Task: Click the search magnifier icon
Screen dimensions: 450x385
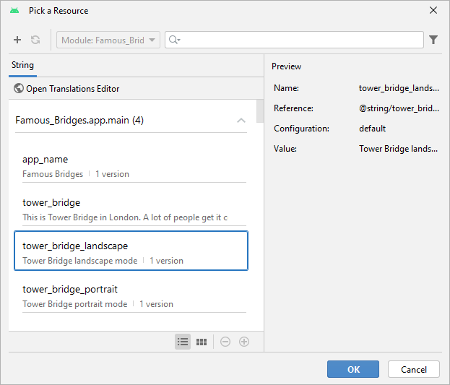Action: pos(174,40)
